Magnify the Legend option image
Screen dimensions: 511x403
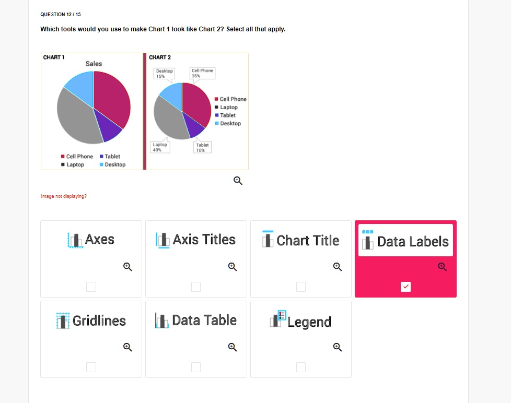[338, 347]
